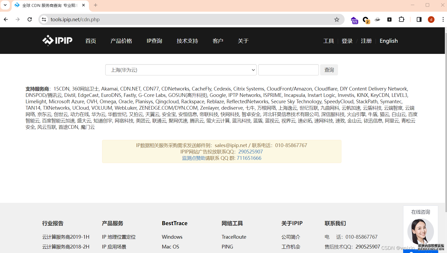Click the IPIP logo in header
Viewport: 447px width, 253px height.
(57, 41)
